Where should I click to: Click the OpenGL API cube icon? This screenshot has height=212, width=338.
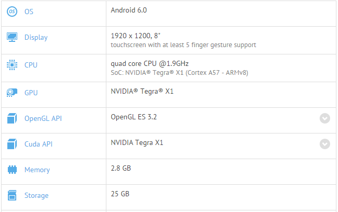[x=12, y=118]
